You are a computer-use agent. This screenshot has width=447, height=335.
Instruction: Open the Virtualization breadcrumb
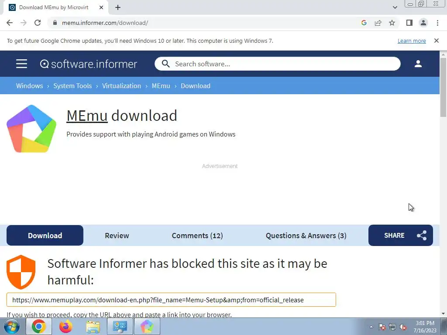point(121,86)
